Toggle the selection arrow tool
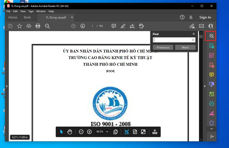Image resolution: width=229 pixels, height=148 pixels. pyautogui.click(x=61, y=132)
